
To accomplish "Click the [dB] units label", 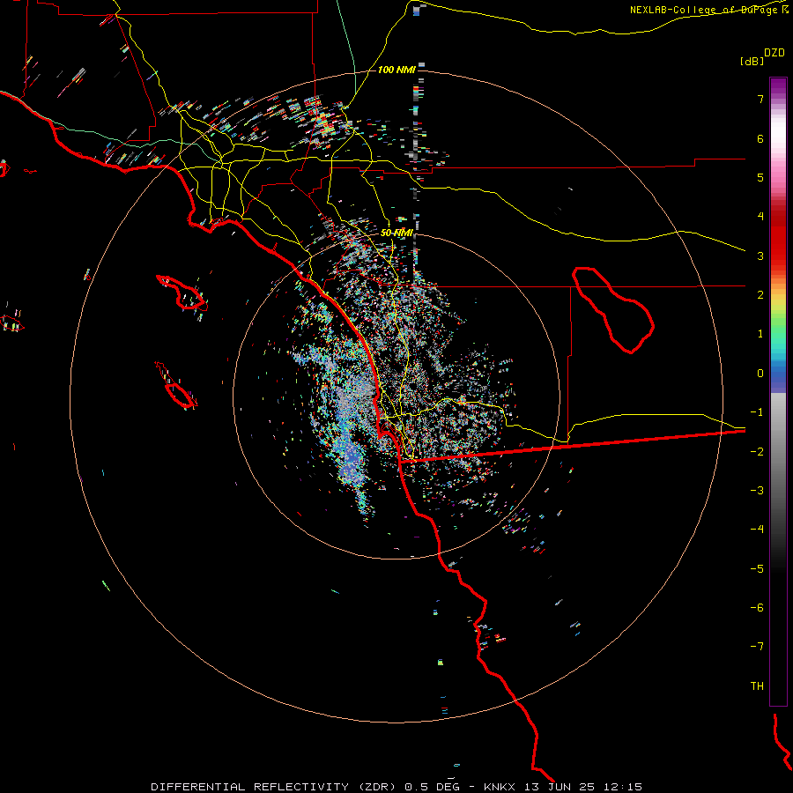I will (x=752, y=62).
